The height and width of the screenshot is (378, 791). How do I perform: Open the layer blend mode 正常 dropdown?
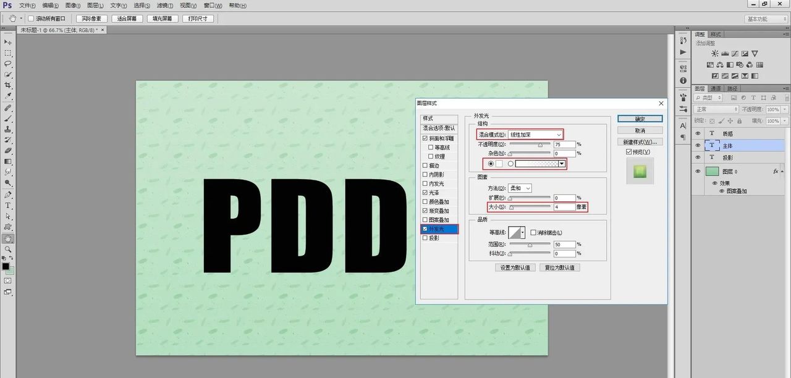tap(716, 109)
